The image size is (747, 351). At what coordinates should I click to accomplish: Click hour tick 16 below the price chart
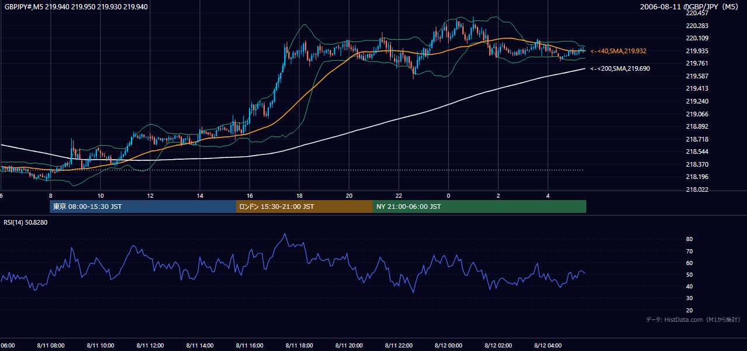(x=250, y=195)
